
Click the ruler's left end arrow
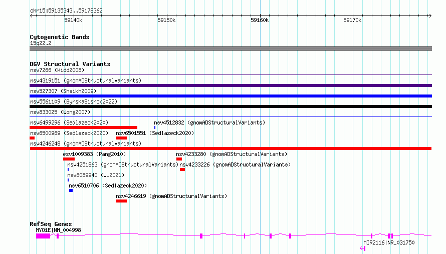pos(31,15)
